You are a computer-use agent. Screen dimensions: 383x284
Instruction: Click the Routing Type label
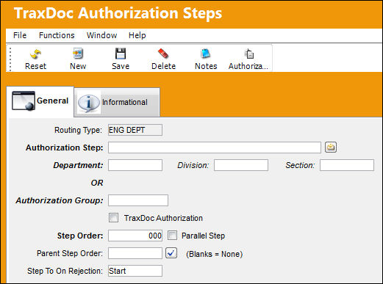[78, 130]
